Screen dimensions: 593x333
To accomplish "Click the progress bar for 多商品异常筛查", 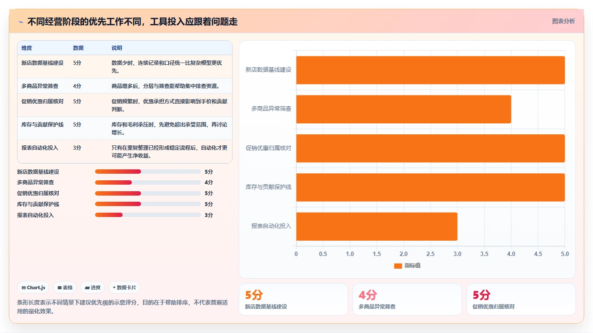I will tap(148, 182).
